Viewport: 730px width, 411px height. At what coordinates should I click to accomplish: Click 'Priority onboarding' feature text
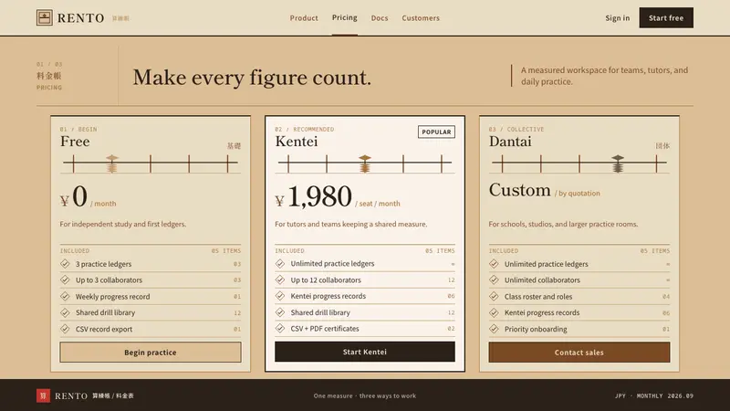click(536, 329)
